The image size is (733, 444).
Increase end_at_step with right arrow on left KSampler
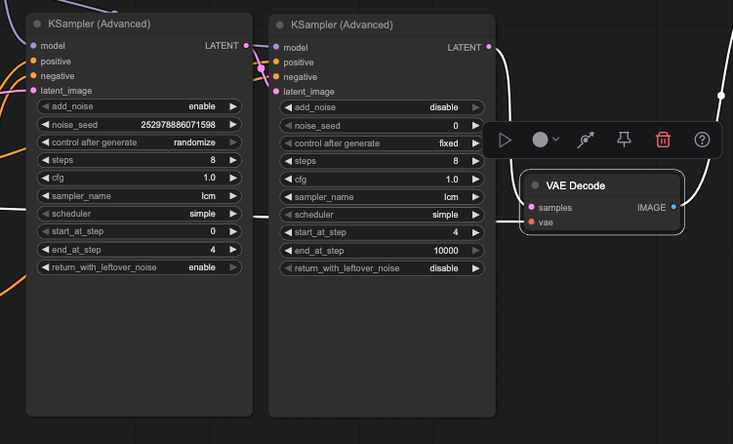click(233, 250)
